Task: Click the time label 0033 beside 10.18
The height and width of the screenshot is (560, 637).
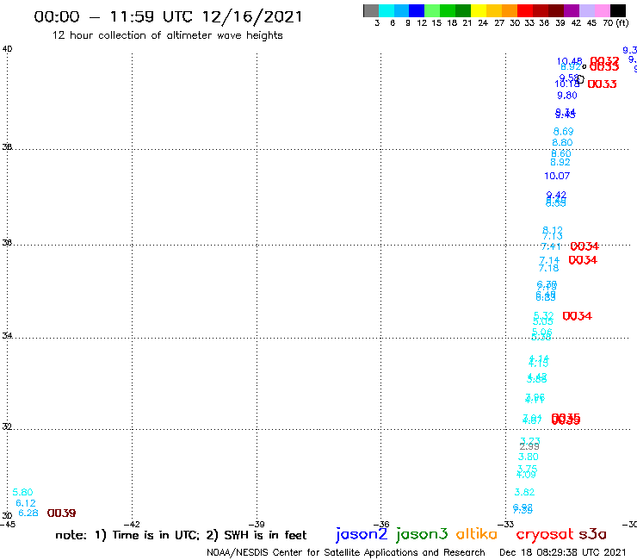Action: (x=602, y=84)
